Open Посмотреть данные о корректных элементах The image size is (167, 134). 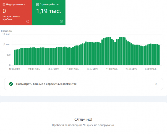[x=84, y=84]
